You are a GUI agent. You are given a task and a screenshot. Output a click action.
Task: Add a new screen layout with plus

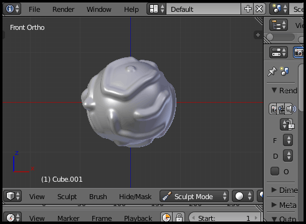click(x=247, y=9)
